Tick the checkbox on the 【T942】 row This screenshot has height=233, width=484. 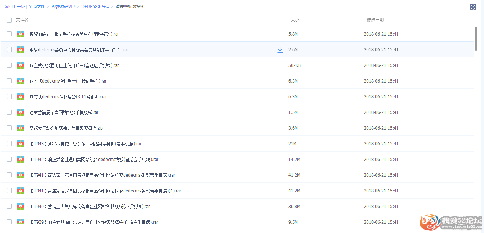[9, 159]
